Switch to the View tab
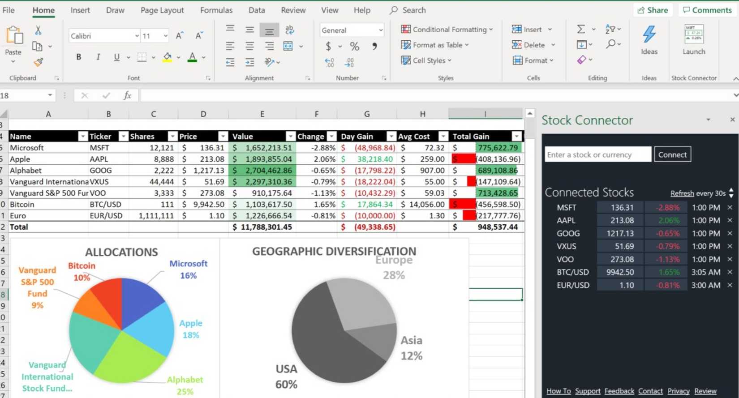Viewport: 739px width, 398px height. [330, 10]
